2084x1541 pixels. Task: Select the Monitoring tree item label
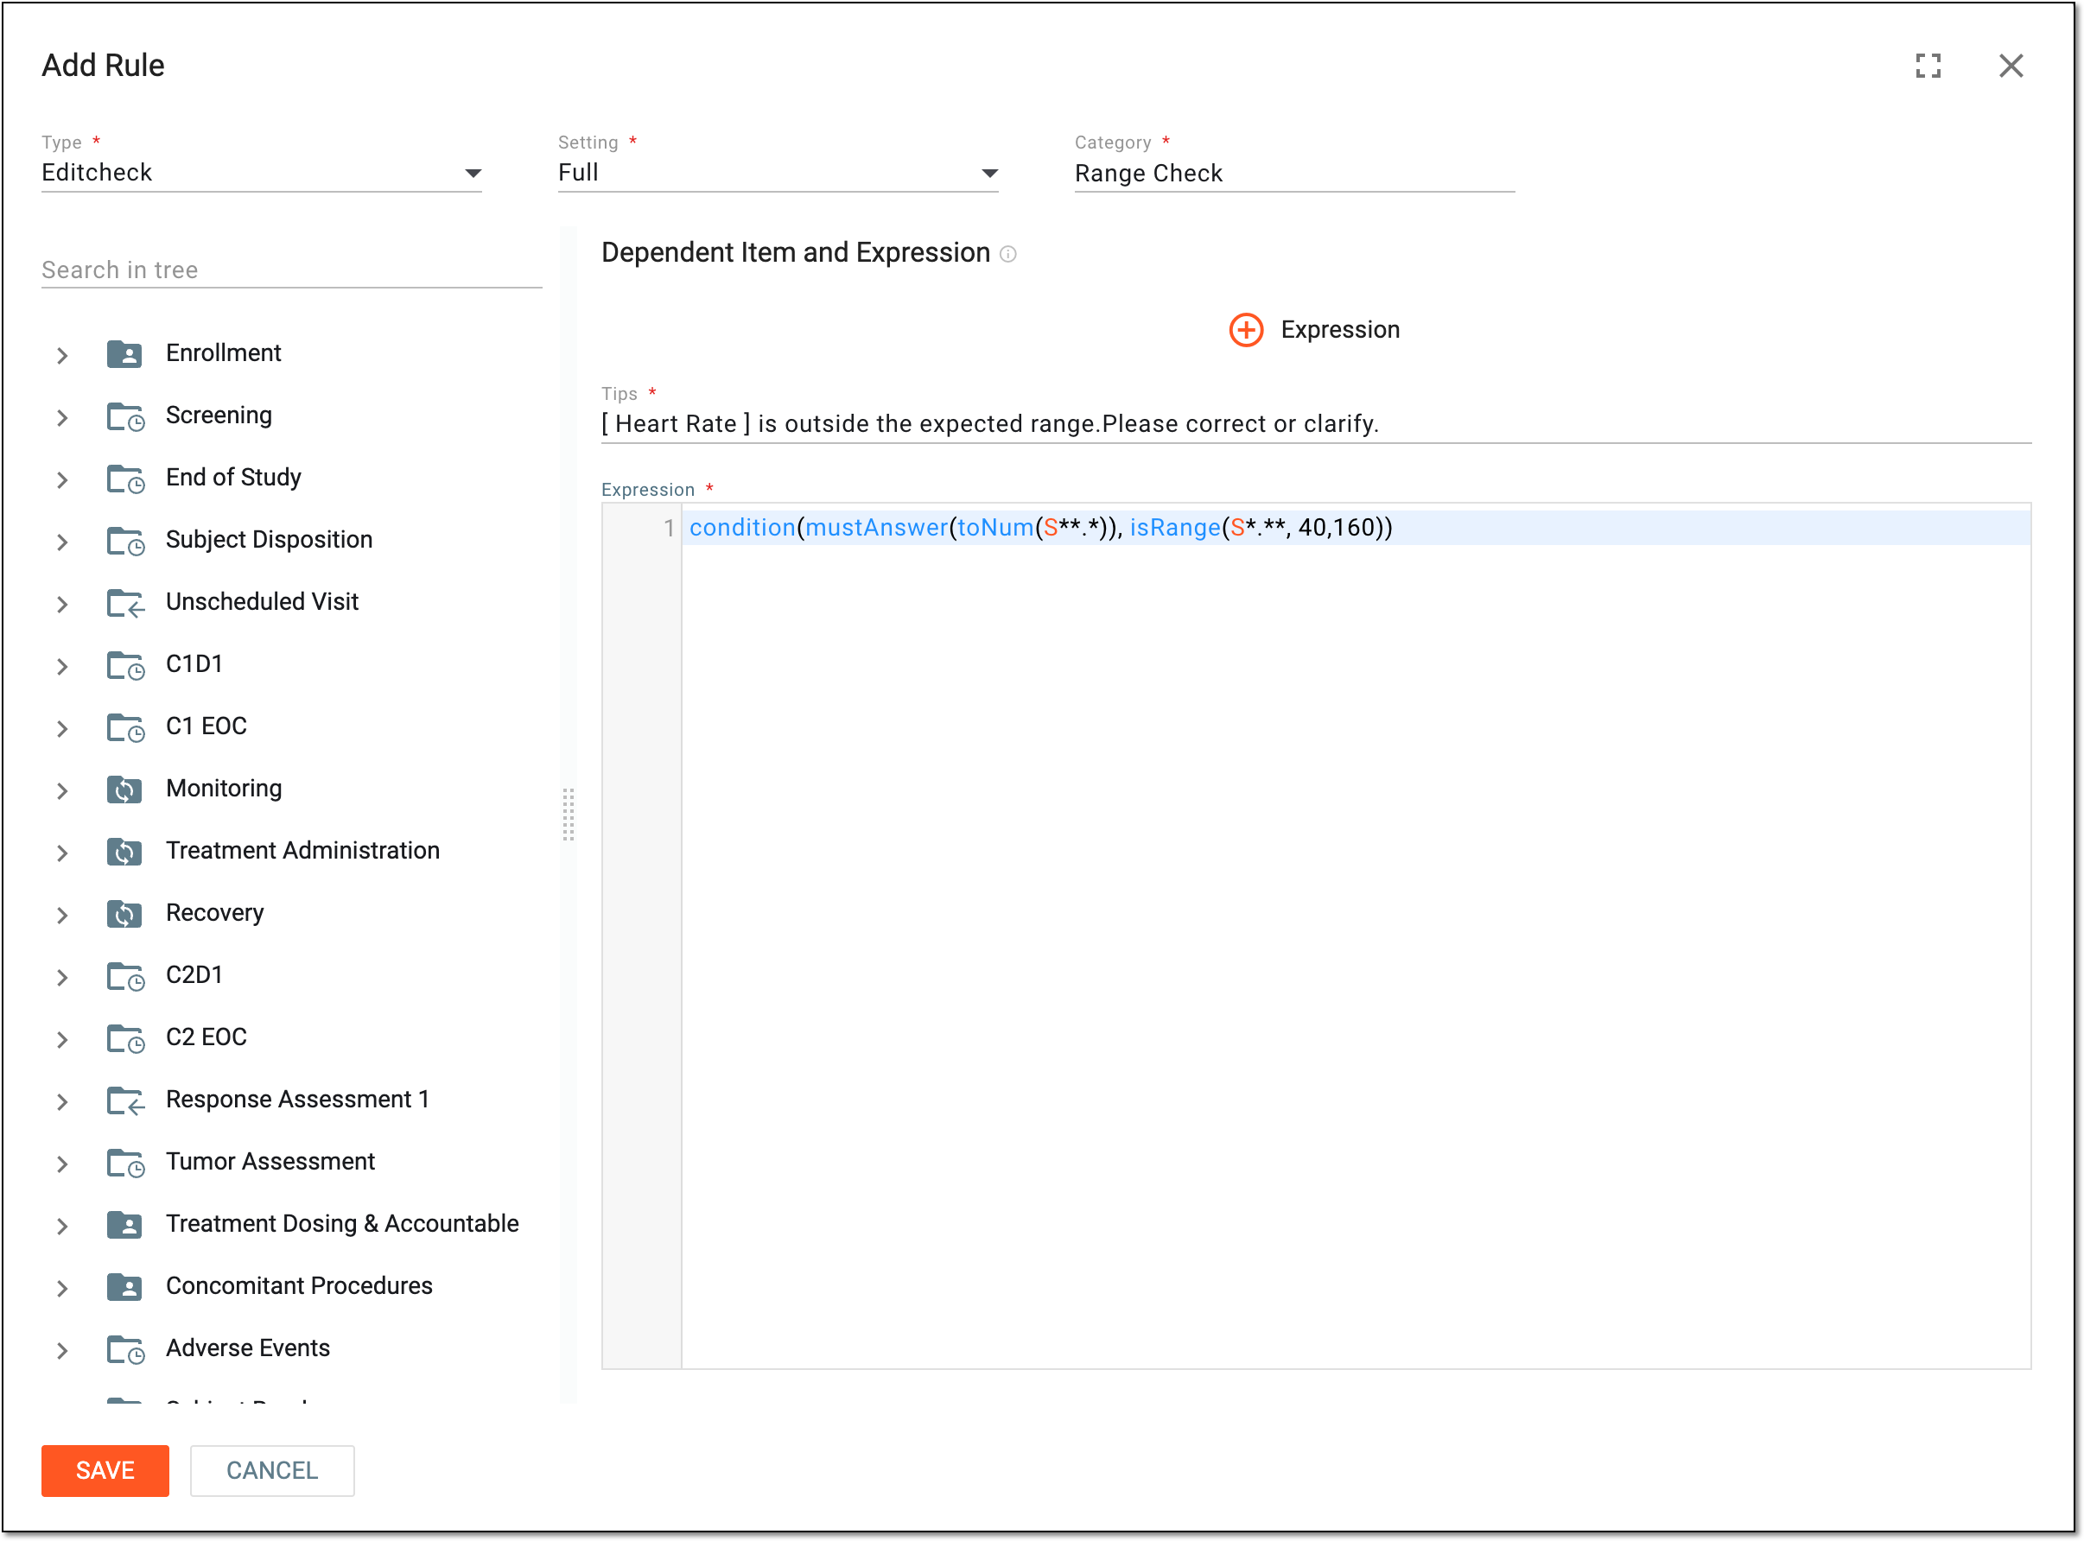tap(223, 789)
